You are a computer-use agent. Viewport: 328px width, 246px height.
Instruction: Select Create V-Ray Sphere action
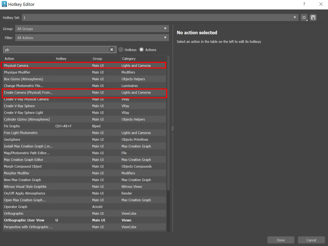click(x=84, y=106)
